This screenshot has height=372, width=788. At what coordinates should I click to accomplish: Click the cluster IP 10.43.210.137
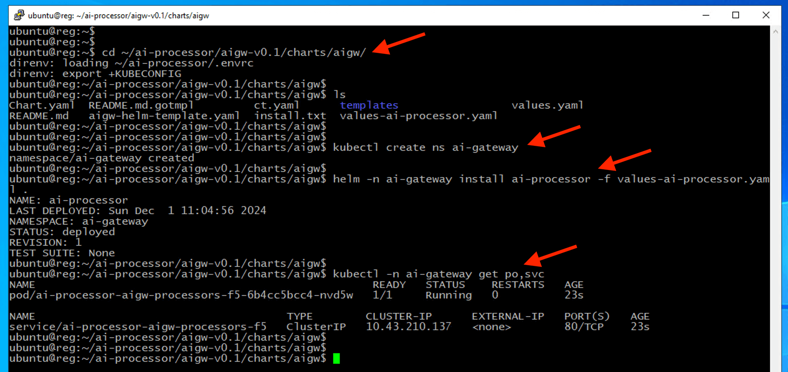tap(408, 326)
